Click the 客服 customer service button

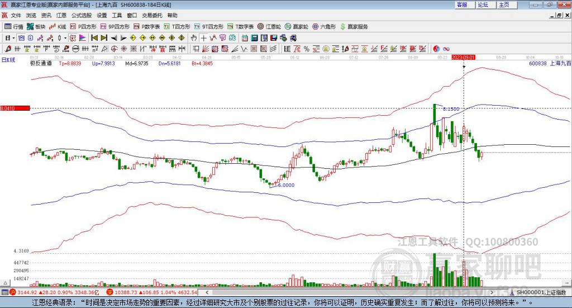(465, 4)
